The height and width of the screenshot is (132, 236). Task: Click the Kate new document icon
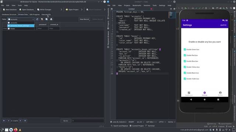point(171,9)
